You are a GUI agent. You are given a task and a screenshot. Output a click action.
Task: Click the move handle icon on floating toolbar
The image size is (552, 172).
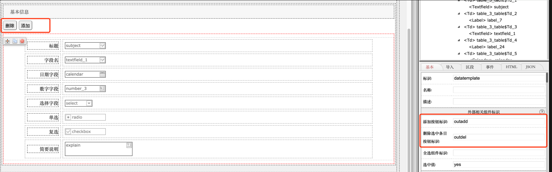(7, 41)
